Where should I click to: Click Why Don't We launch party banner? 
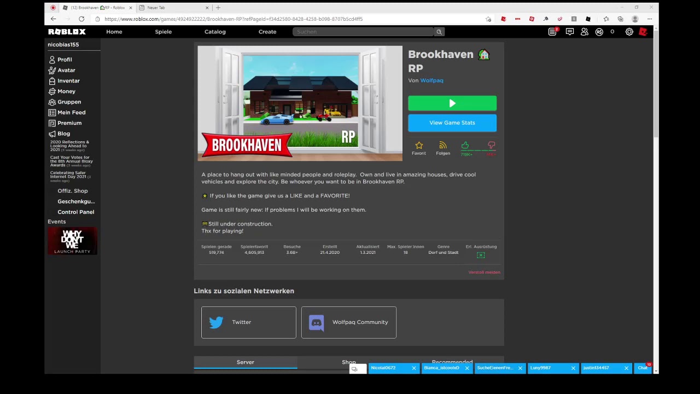pos(72,241)
